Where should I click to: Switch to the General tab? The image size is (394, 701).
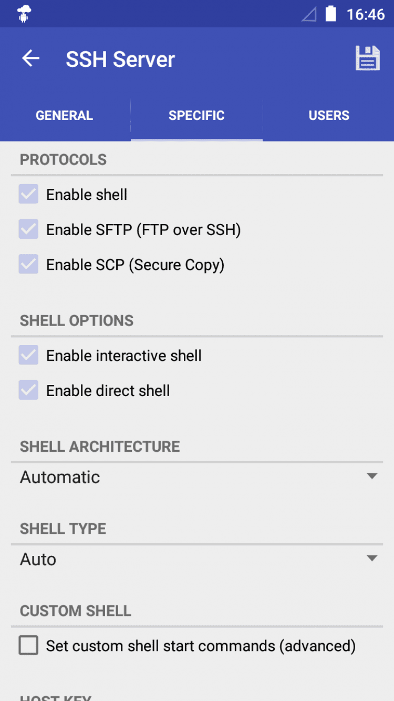click(x=64, y=116)
